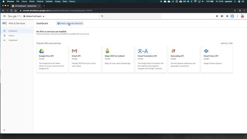
Task: Open Maps SDK for Android card
Action: [x=118, y=59]
